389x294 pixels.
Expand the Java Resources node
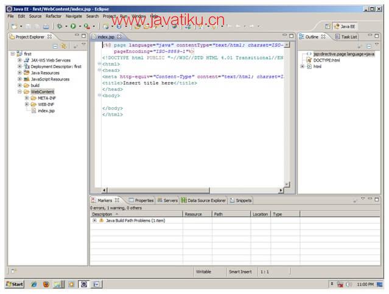[19, 72]
